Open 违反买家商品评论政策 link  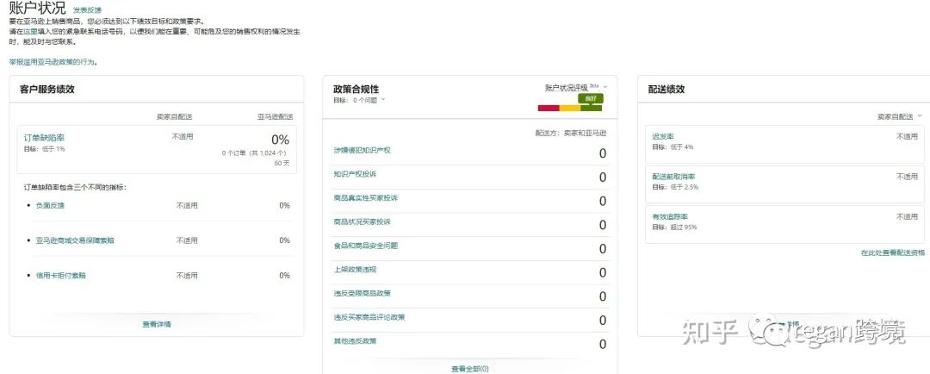(369, 317)
